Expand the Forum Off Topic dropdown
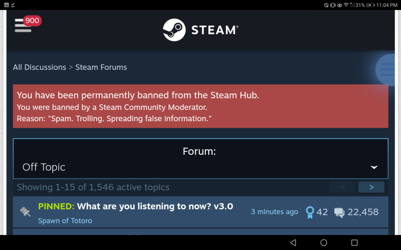This screenshot has height=250, width=401. (200, 158)
